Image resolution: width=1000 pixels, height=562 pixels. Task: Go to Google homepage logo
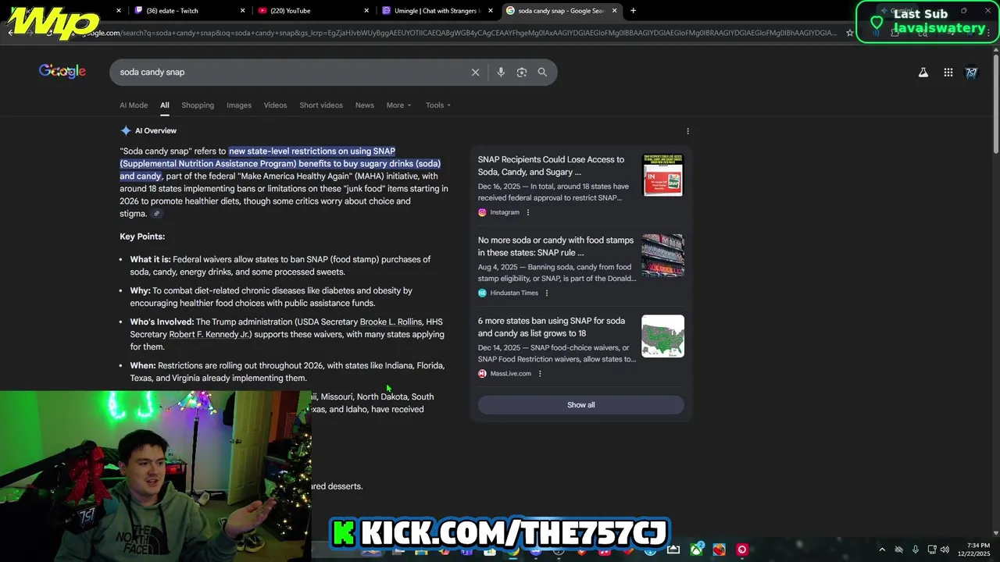click(x=62, y=72)
